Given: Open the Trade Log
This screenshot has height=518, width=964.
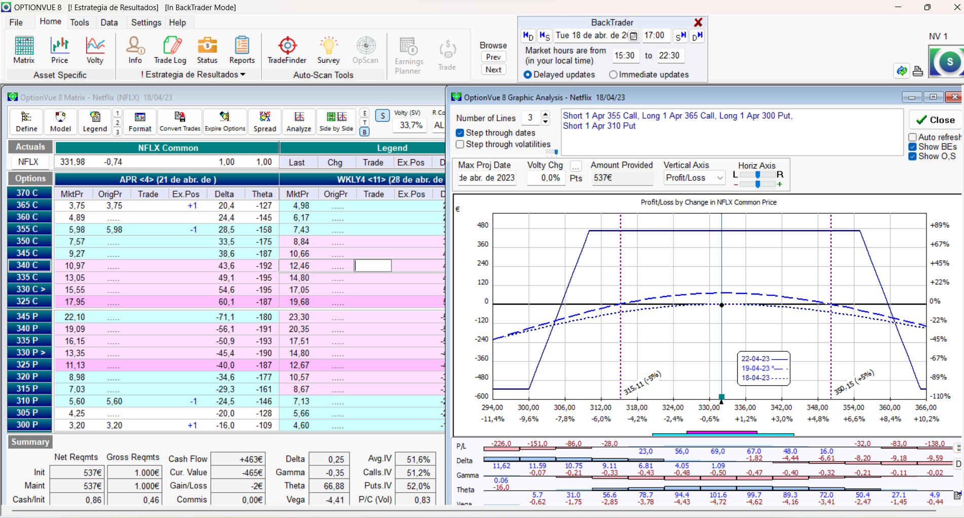Looking at the screenshot, I should (x=170, y=50).
